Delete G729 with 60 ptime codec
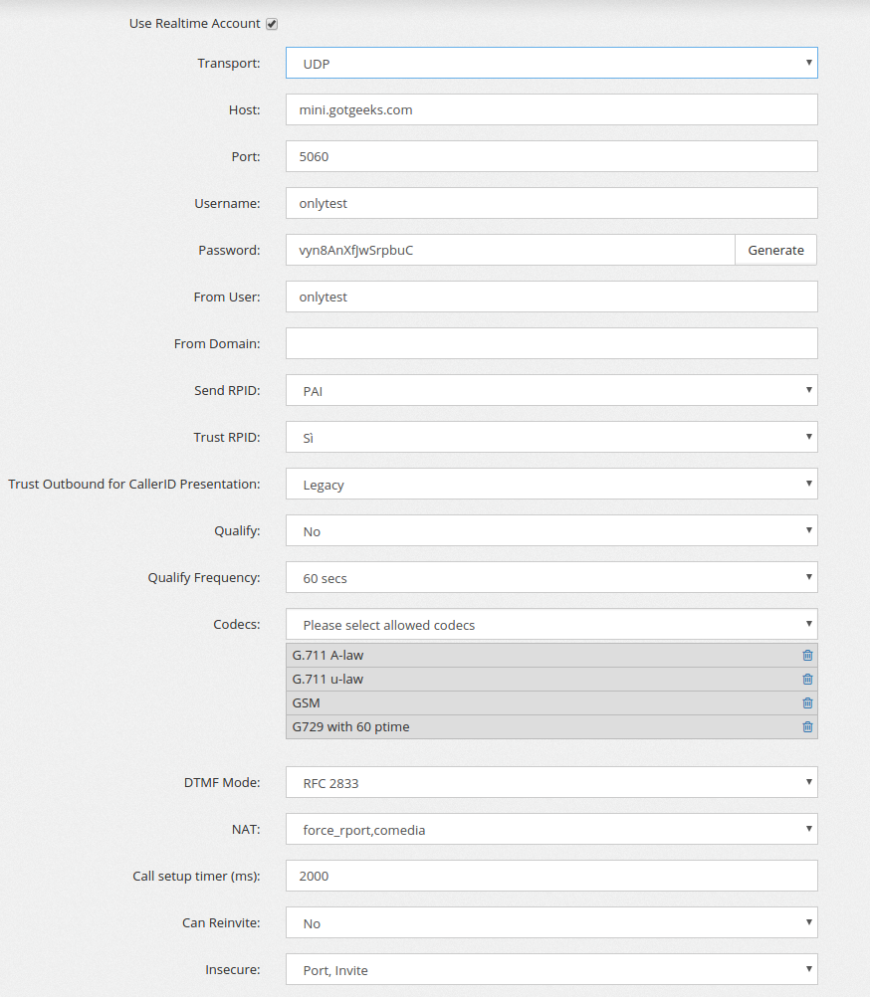Screen dimensions: 870x997 (x=807, y=726)
